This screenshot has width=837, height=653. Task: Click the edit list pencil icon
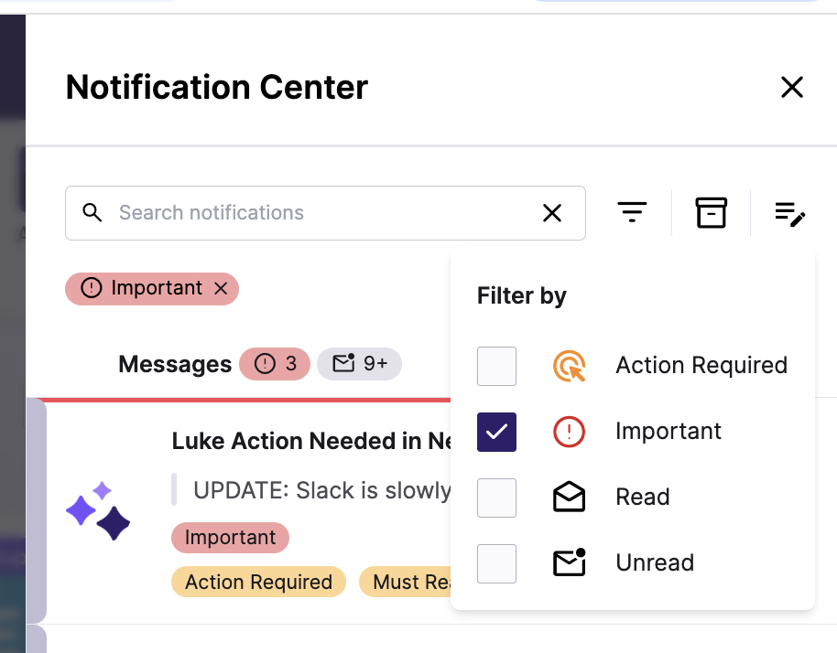coord(790,213)
